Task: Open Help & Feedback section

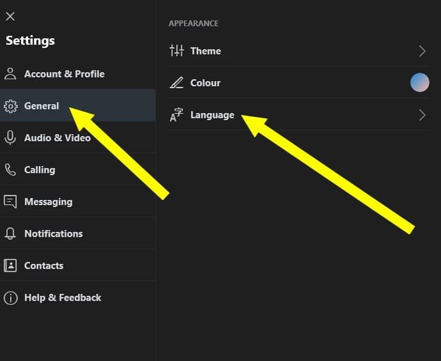Action: (x=77, y=298)
